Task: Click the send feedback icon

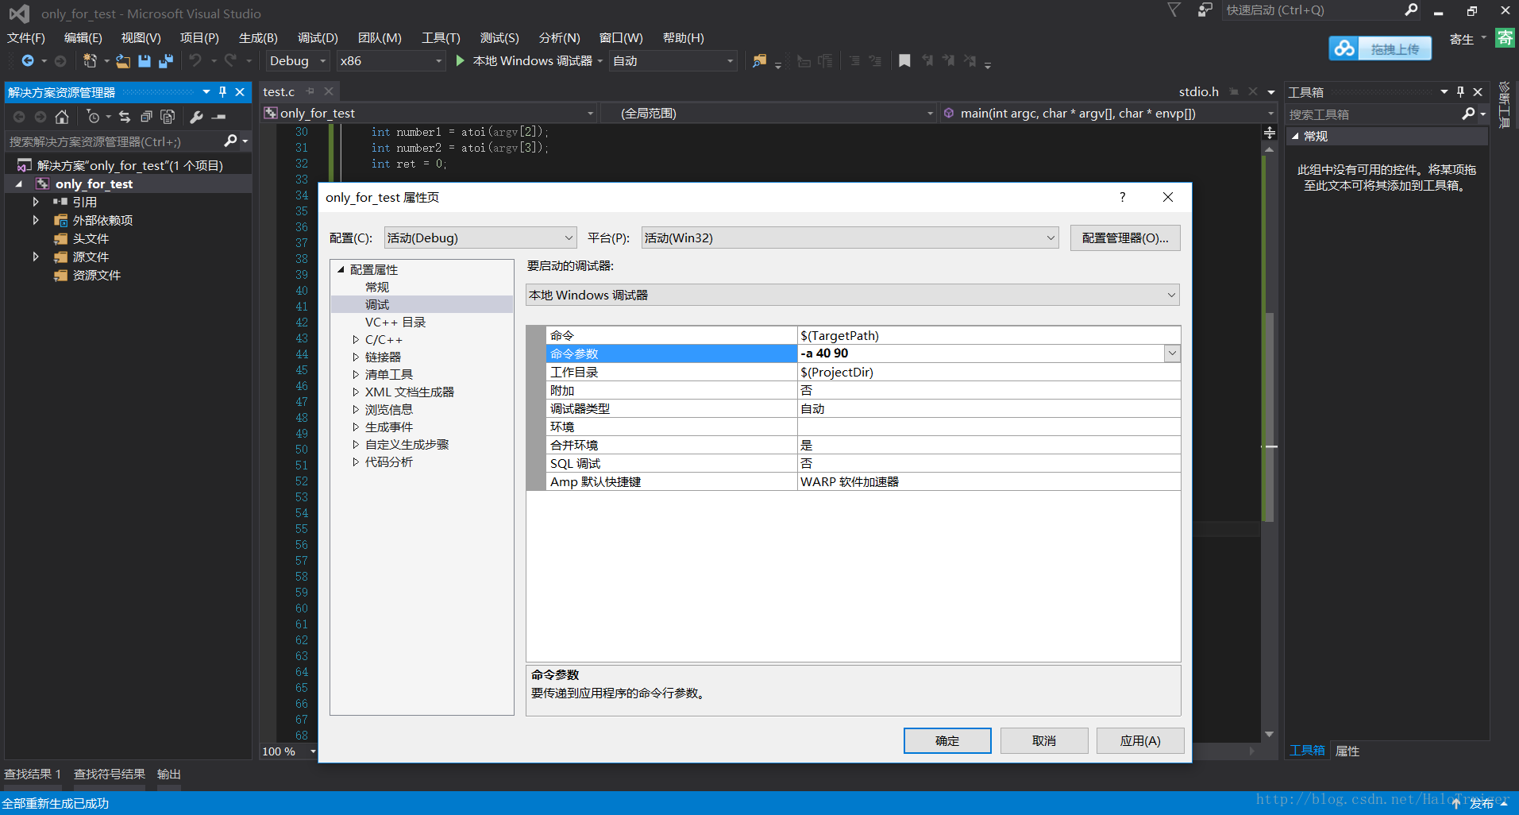Action: [1205, 10]
